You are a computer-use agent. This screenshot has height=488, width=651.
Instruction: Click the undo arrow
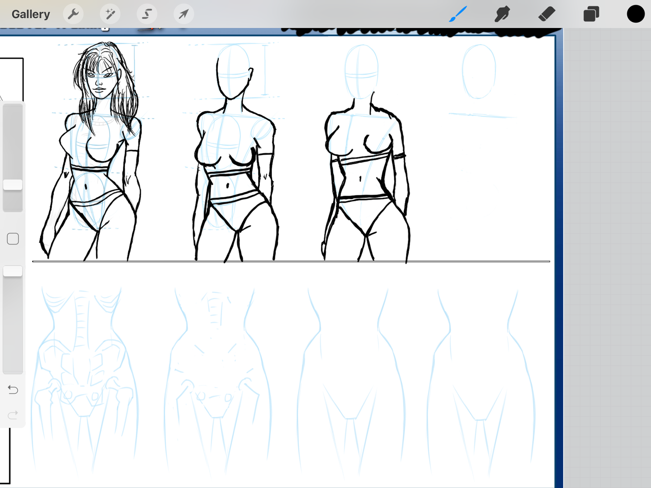(x=13, y=390)
